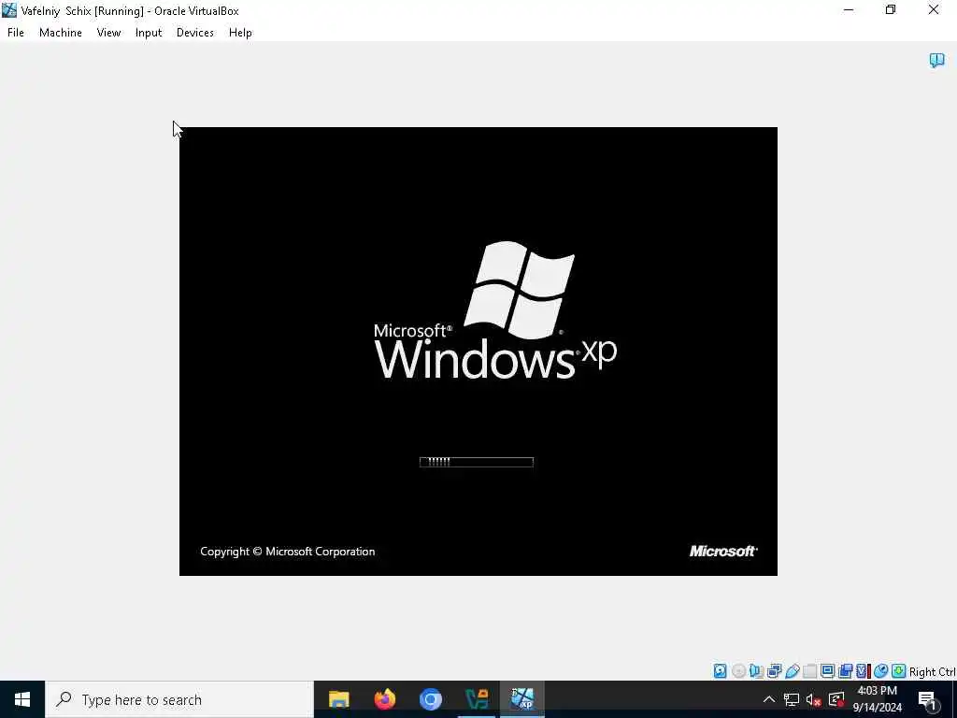Click the Type here to search box
This screenshot has height=718, width=957.
tap(179, 699)
